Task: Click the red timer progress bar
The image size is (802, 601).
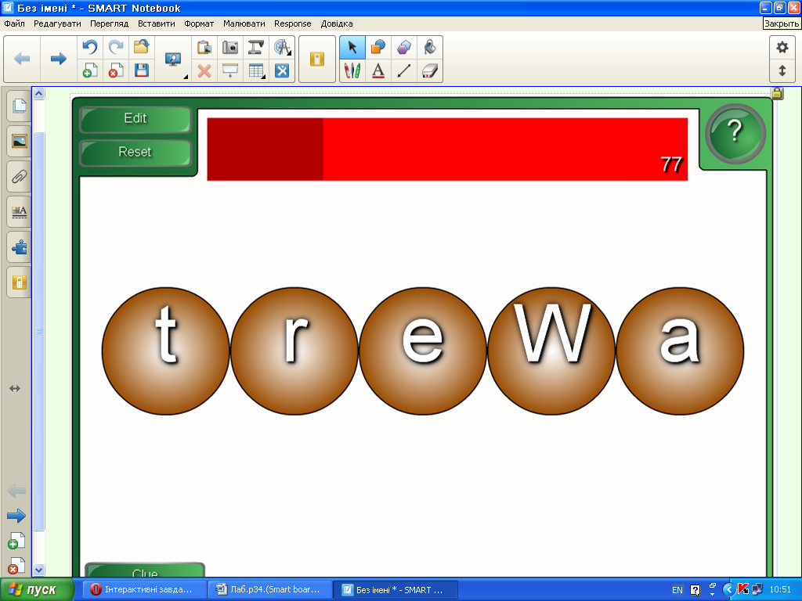Action: point(447,149)
